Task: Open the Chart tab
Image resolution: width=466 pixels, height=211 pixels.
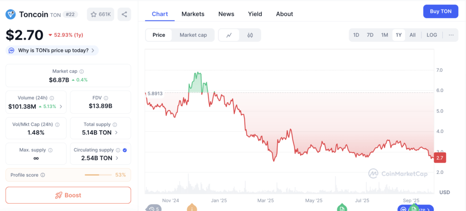Action: pos(160,14)
